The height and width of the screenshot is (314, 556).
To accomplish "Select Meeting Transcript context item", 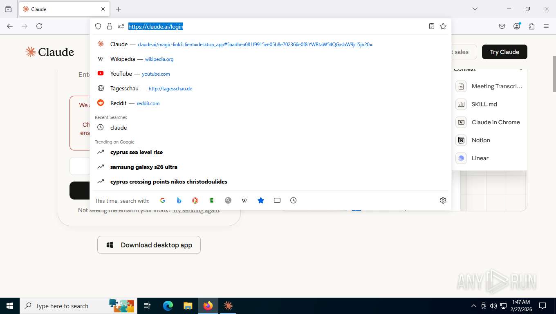I will pos(489,86).
